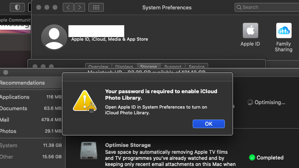Select Photos in storage sidebar

point(9,131)
